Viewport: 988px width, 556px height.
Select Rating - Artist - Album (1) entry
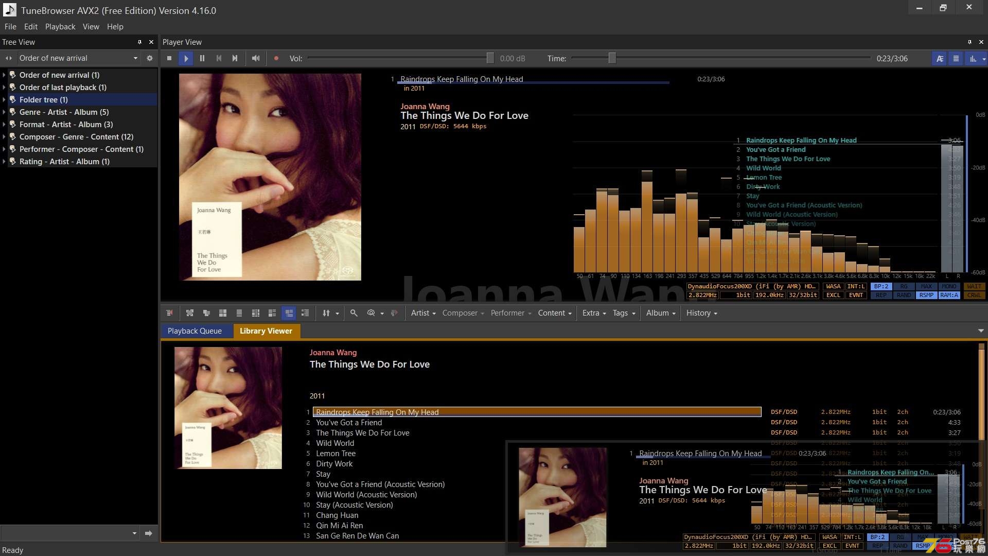tap(64, 162)
